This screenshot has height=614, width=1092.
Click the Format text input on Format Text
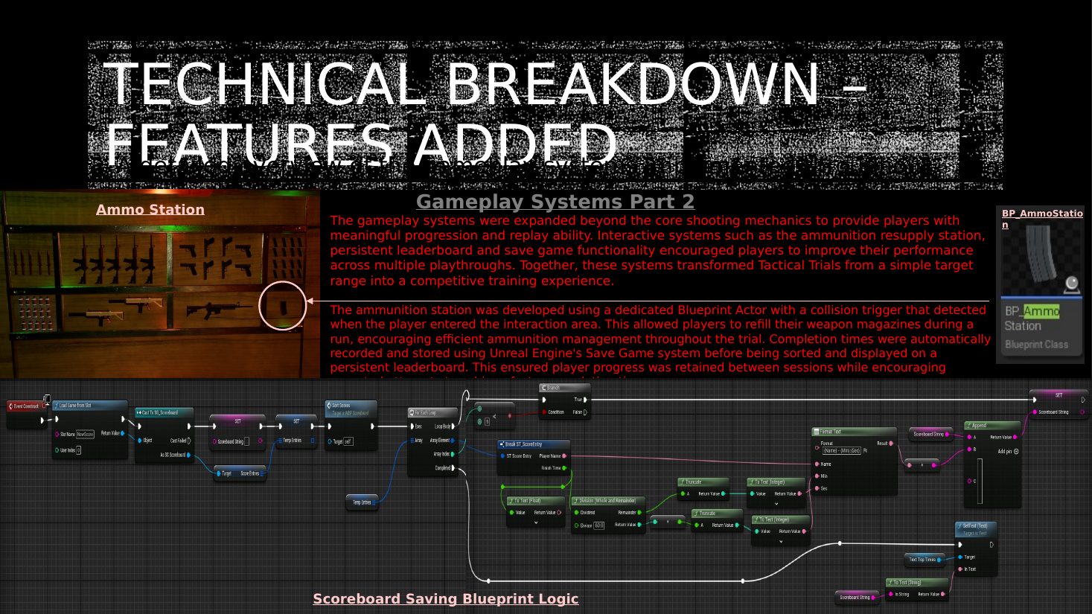click(842, 450)
